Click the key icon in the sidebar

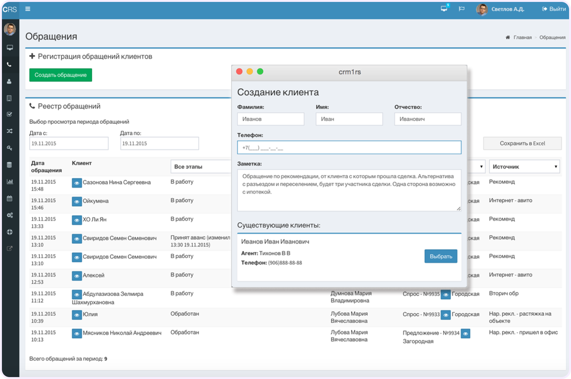(x=10, y=148)
